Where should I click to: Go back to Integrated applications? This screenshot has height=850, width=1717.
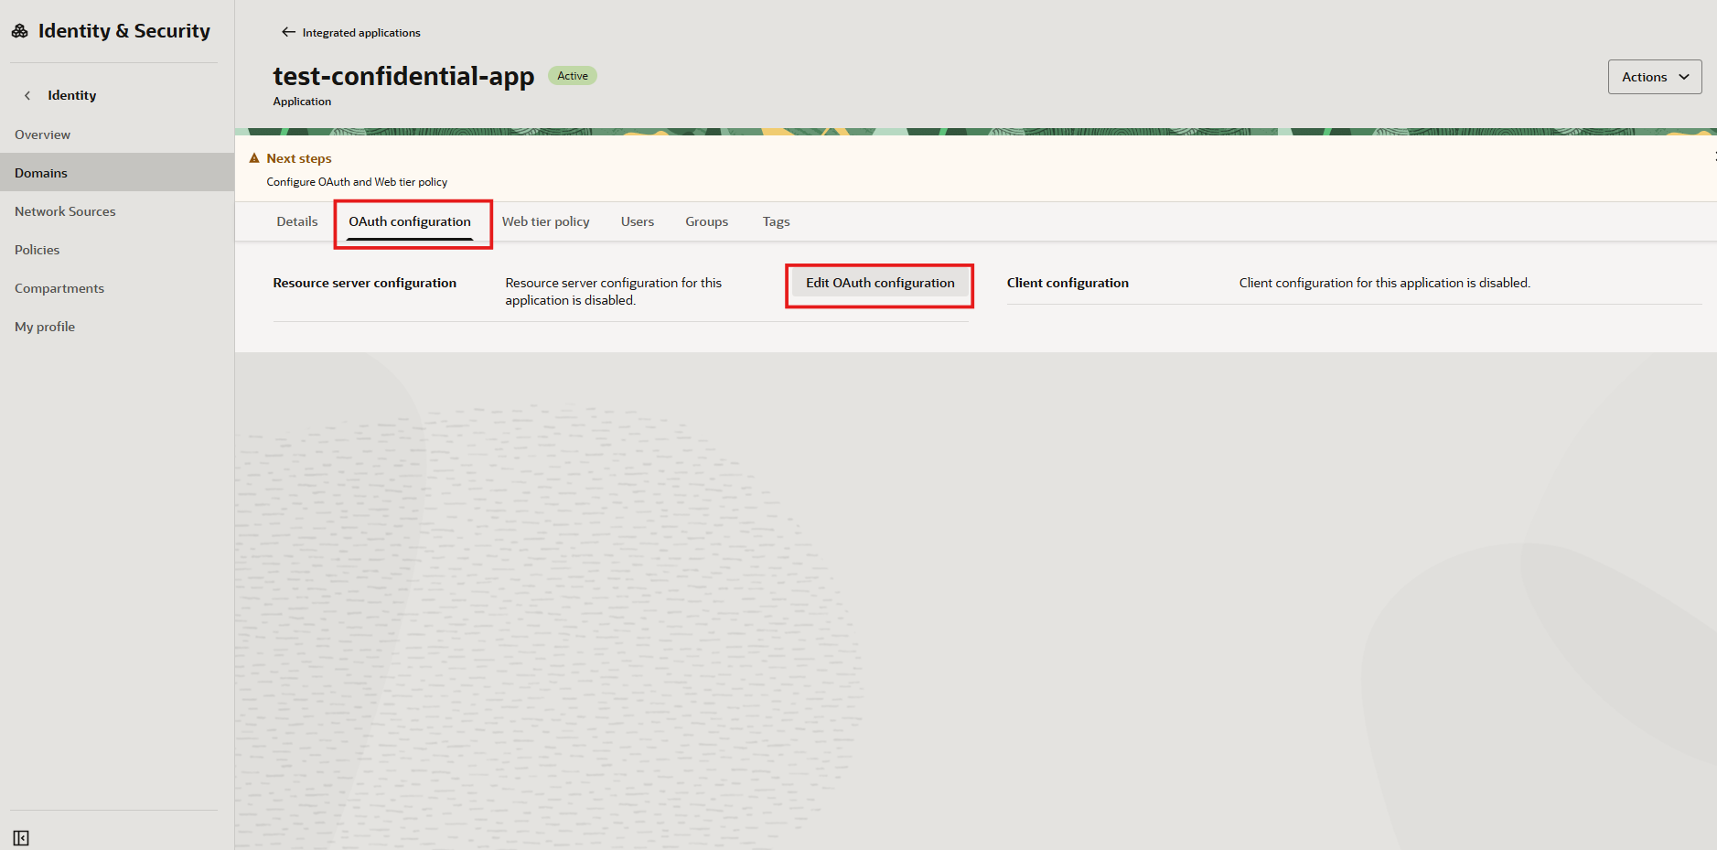tap(361, 32)
